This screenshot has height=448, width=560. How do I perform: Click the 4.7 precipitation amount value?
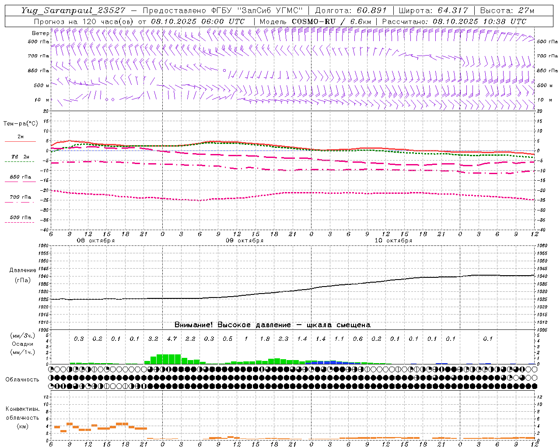172,339
